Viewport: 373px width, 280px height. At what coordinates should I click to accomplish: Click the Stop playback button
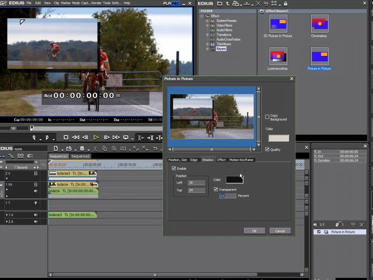[66, 137]
